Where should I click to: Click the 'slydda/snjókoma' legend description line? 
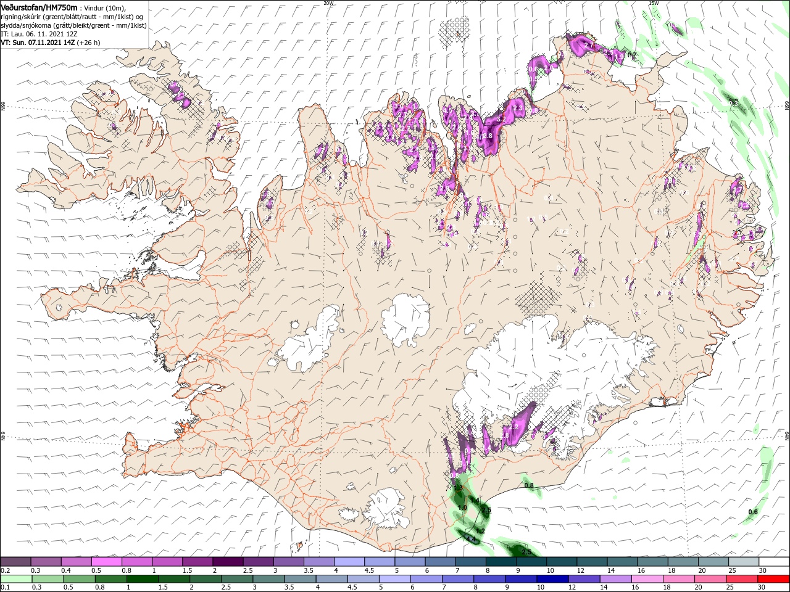click(x=73, y=25)
